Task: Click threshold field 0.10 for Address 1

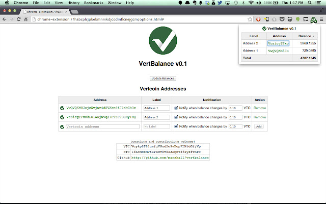Action: point(235,108)
